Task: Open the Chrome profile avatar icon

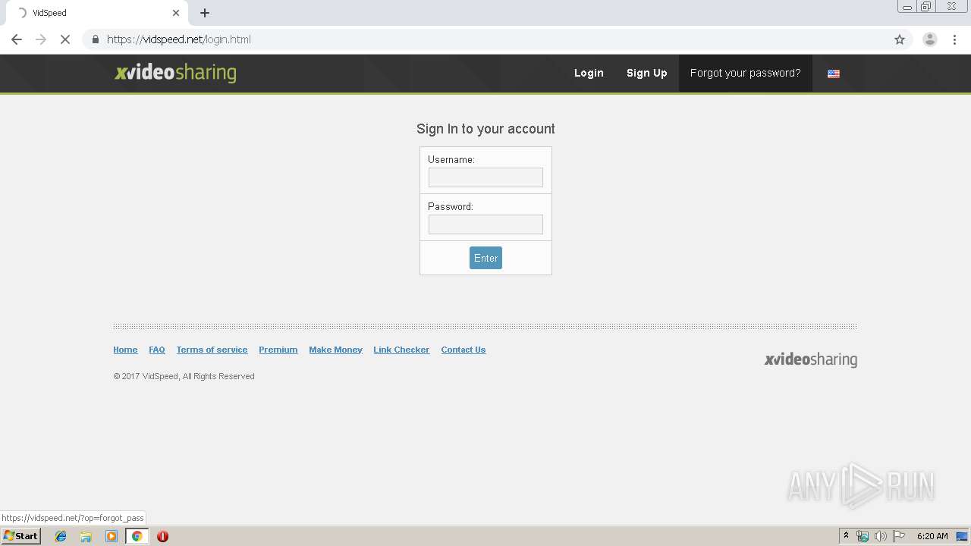Action: (929, 39)
